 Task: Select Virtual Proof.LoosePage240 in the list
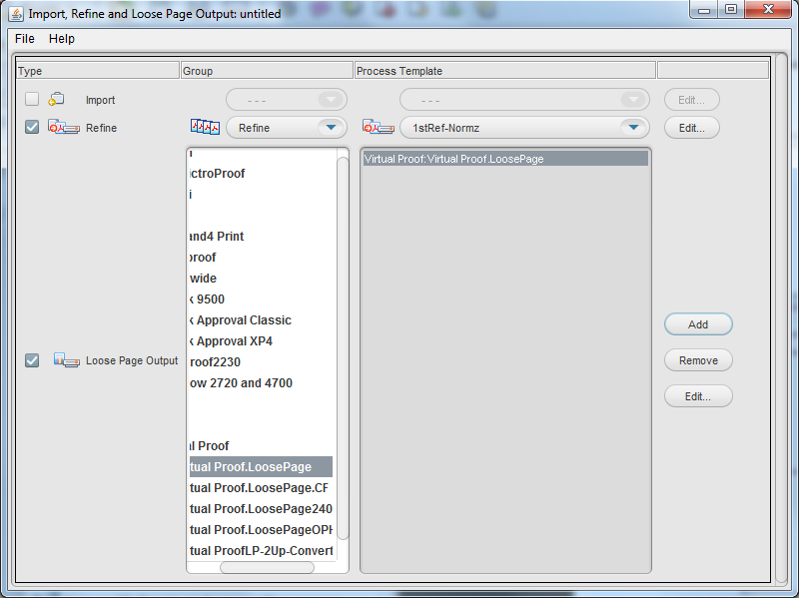point(260,509)
